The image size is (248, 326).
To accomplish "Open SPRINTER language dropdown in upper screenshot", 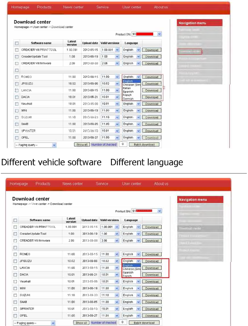I will [139, 131].
